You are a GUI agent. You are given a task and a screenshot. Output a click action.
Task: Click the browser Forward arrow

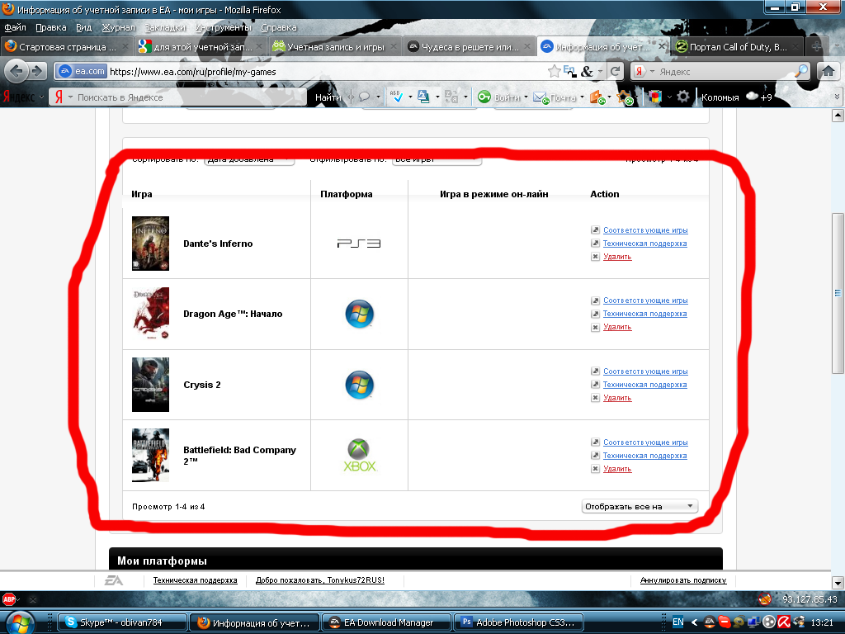36,71
